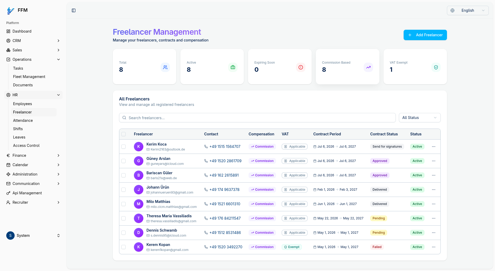Click phone icon beside Johann Ürün's number

tap(206, 190)
